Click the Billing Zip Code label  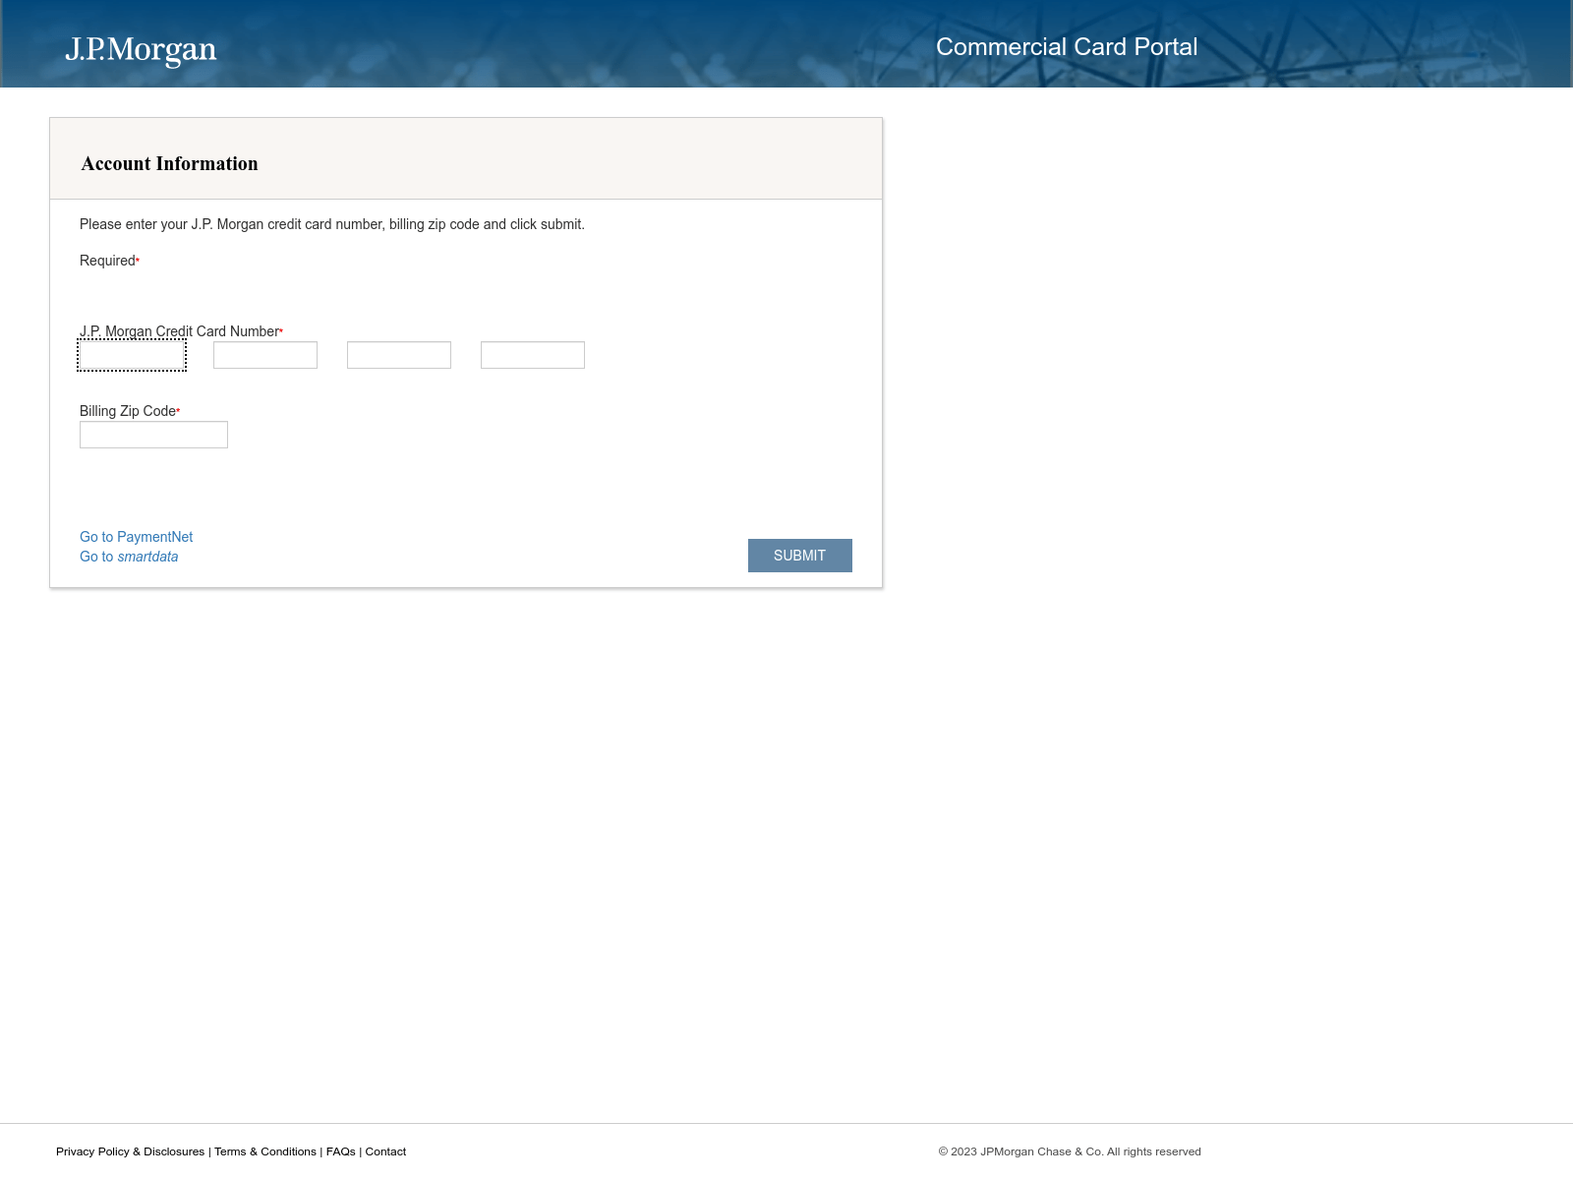(x=129, y=411)
